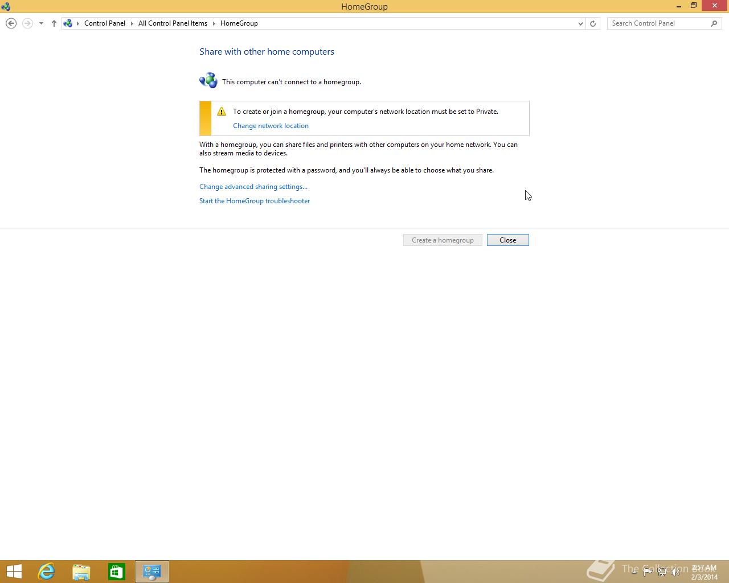Expand the root chevron before Control Panel

(x=78, y=23)
